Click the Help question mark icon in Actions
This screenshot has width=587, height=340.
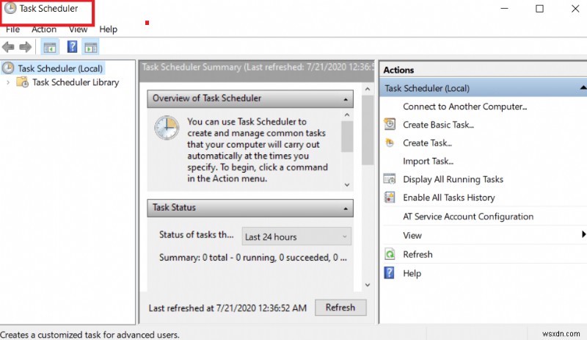(390, 272)
